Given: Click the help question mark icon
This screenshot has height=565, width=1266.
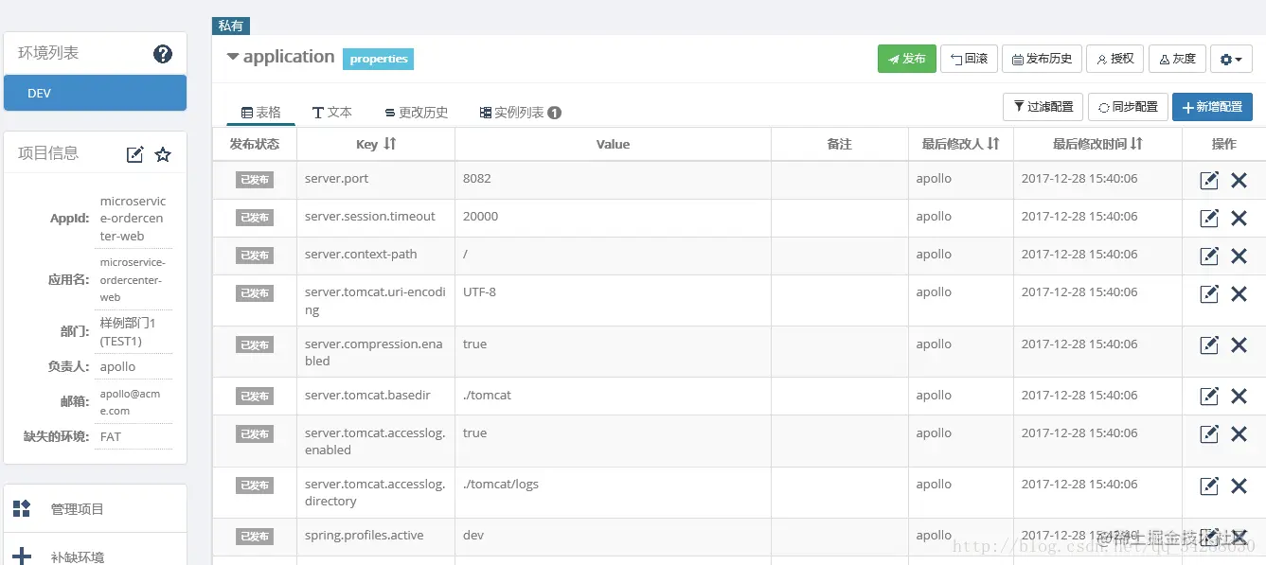Looking at the screenshot, I should (163, 54).
